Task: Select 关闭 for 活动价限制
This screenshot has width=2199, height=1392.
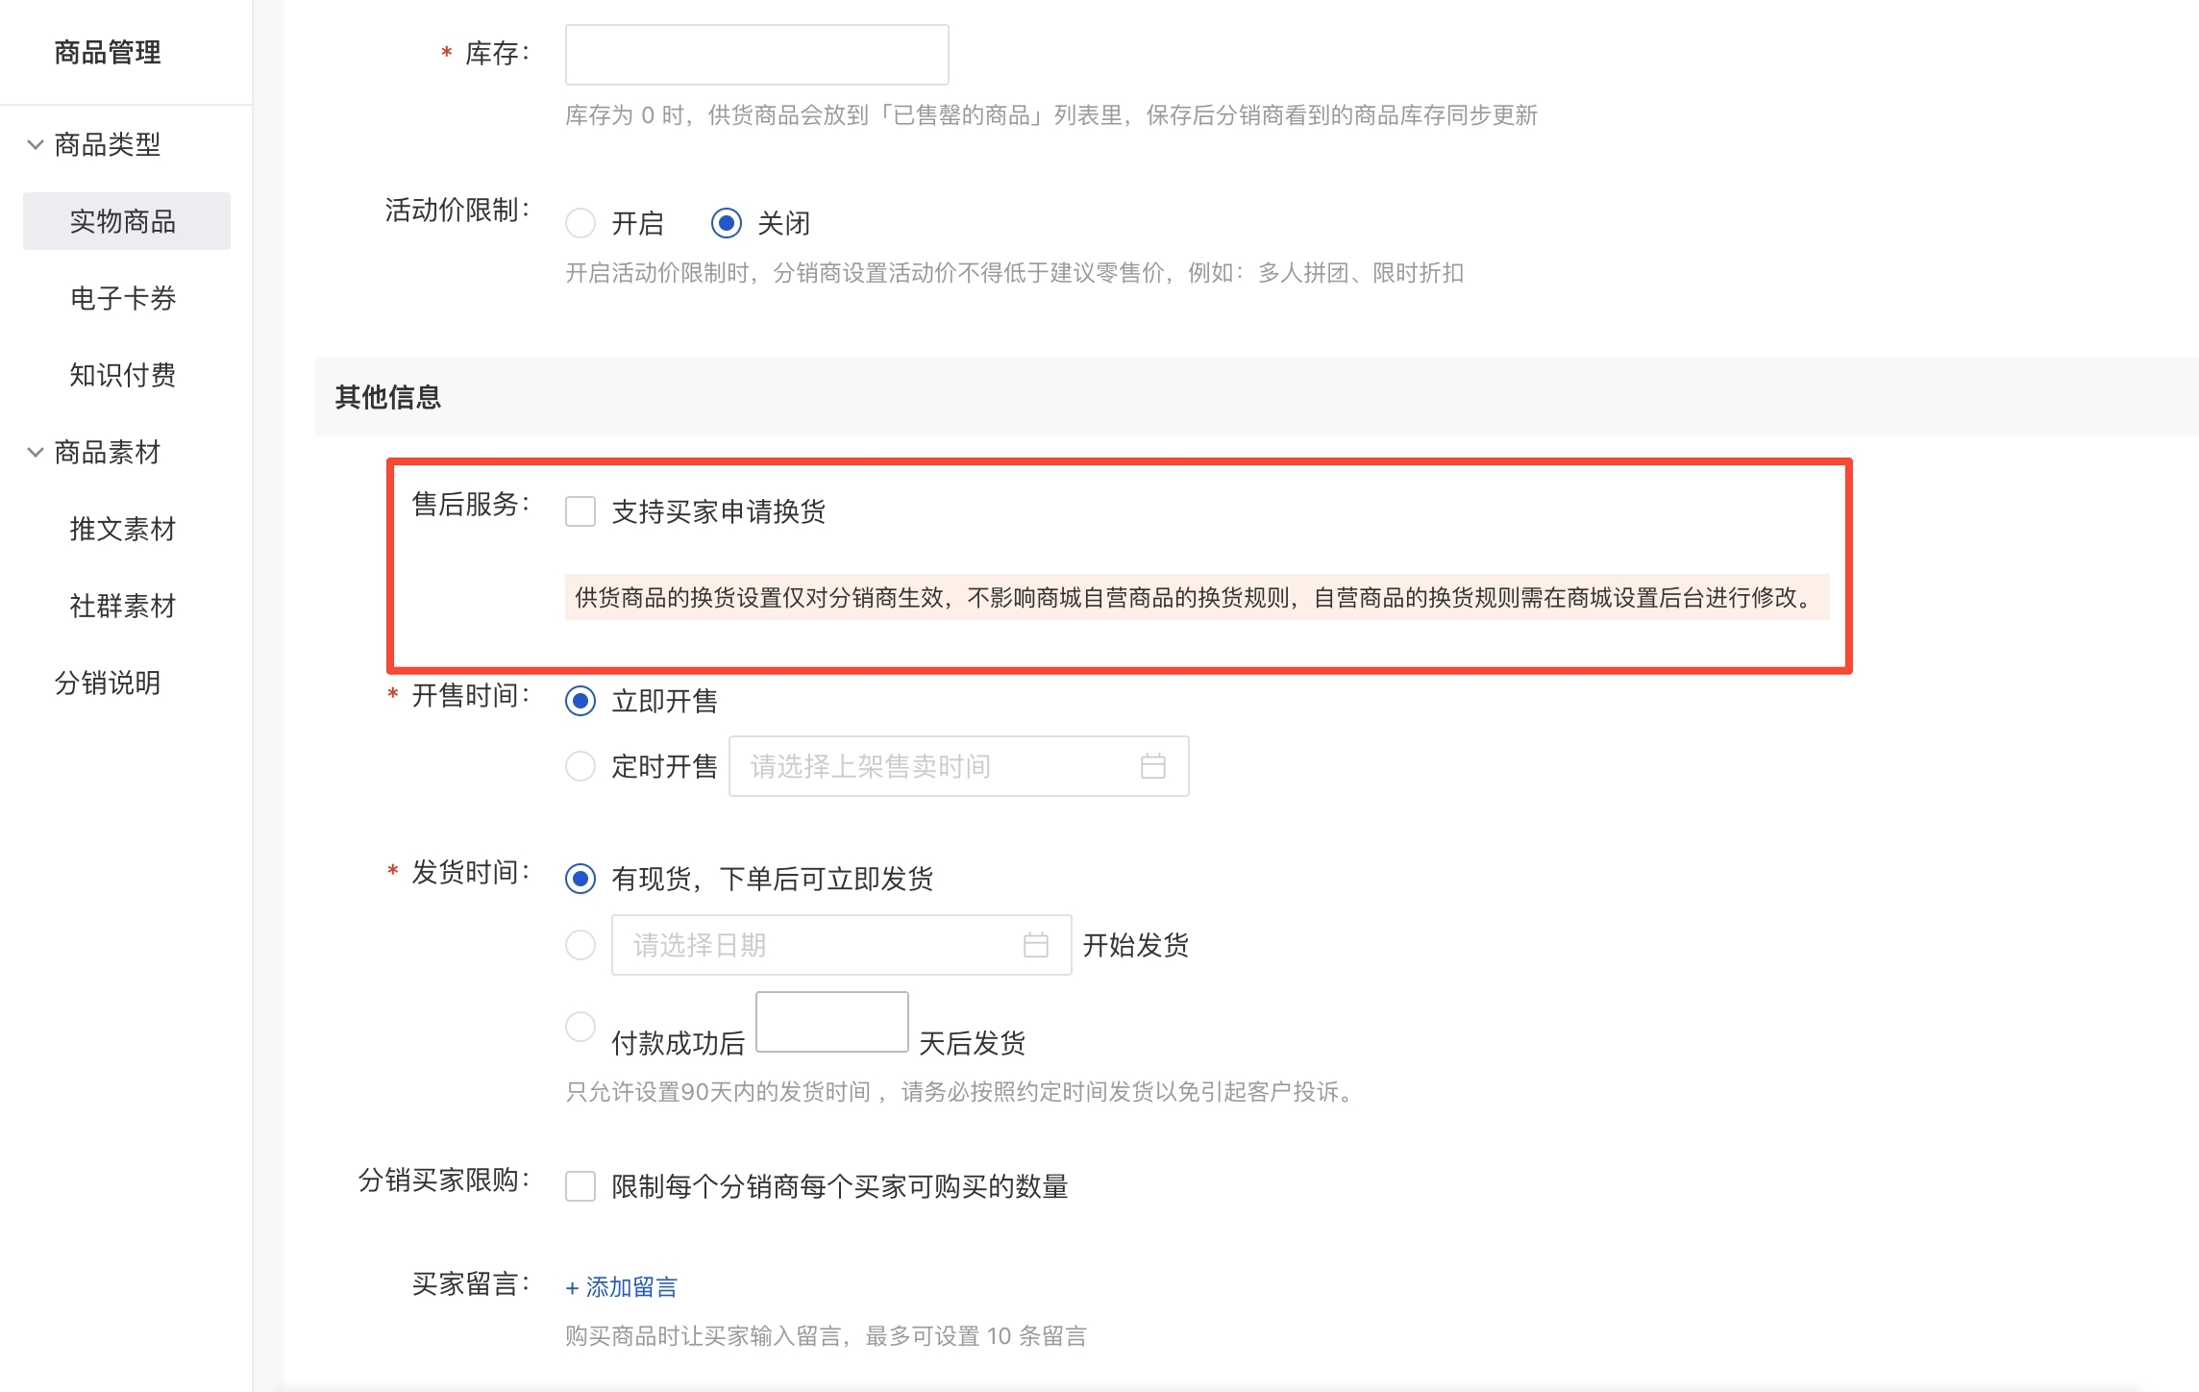Action: click(727, 223)
